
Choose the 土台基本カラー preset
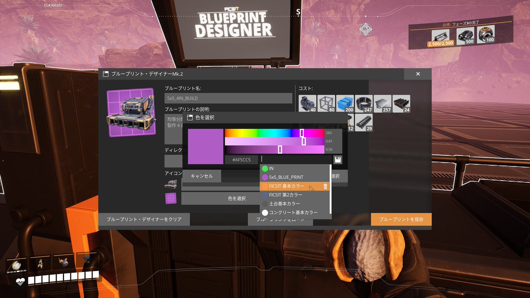click(x=294, y=204)
